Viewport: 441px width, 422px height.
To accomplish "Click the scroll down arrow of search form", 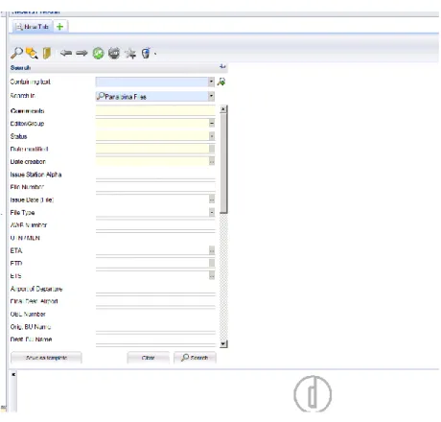I will click(x=223, y=344).
